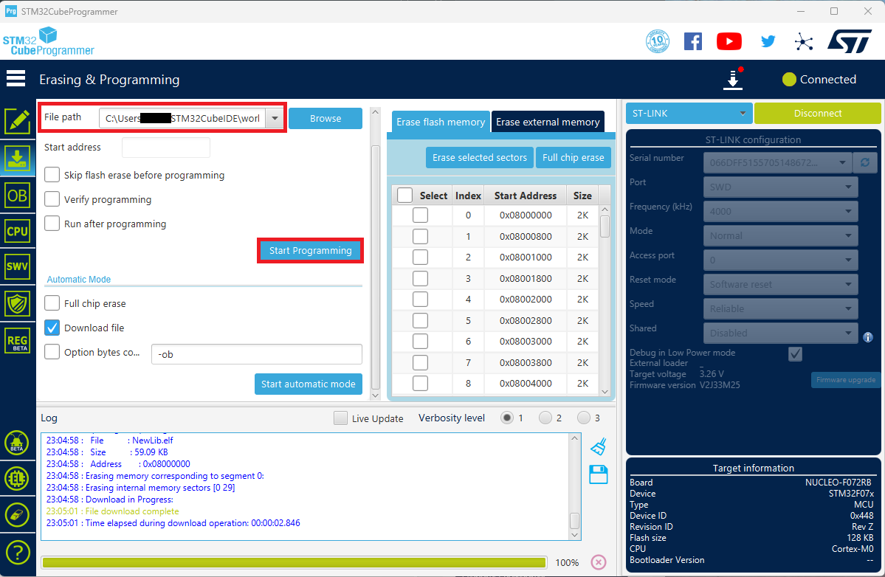Screen dimensions: 885x577
Task: Click the Start address input field
Action: click(x=166, y=148)
